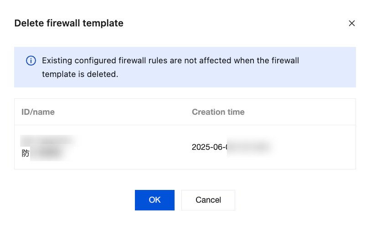Close the Delete firewall template dialog
Image resolution: width=371 pixels, height=225 pixels.
click(x=351, y=23)
